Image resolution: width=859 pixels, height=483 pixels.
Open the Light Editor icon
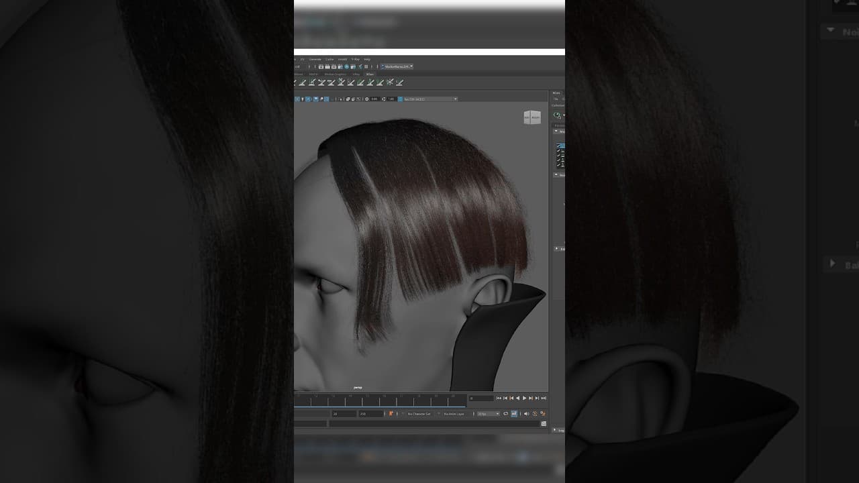(x=360, y=66)
